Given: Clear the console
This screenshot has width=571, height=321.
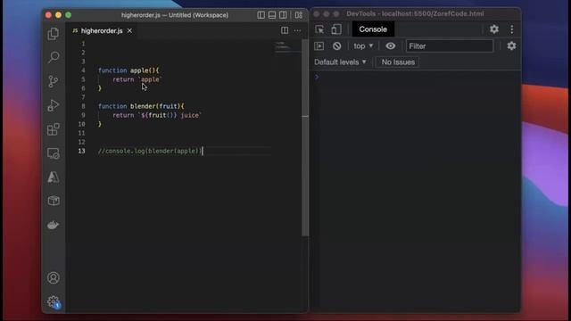Looking at the screenshot, I should (x=337, y=45).
